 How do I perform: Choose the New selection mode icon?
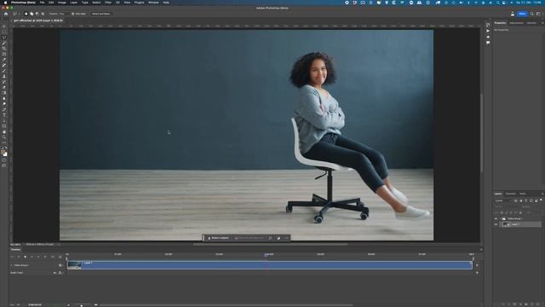click(26, 14)
